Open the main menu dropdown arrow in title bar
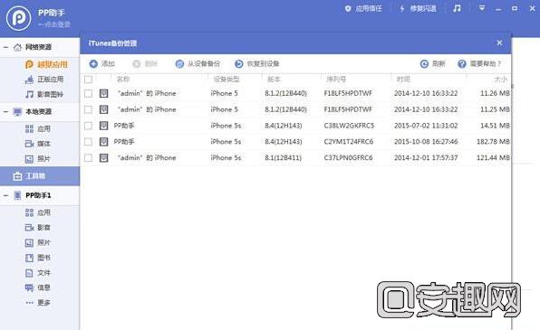The width and height of the screenshot is (540, 330). click(x=482, y=7)
